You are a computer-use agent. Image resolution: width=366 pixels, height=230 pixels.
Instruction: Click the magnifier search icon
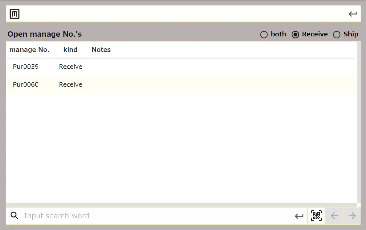click(x=14, y=216)
